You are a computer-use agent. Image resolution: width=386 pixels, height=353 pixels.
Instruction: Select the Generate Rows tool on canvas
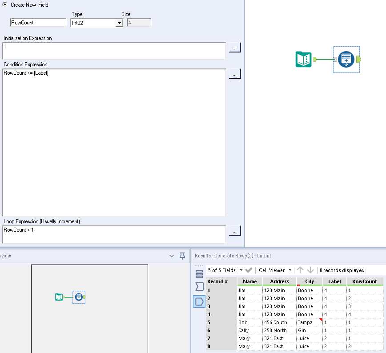[x=346, y=60]
